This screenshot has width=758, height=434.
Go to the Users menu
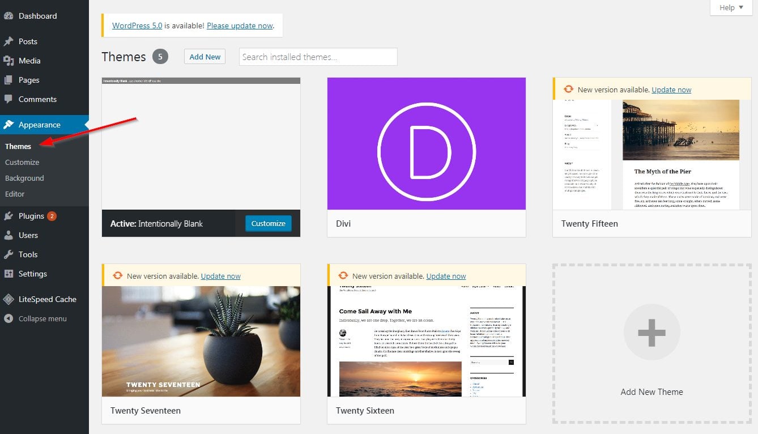[44, 235]
